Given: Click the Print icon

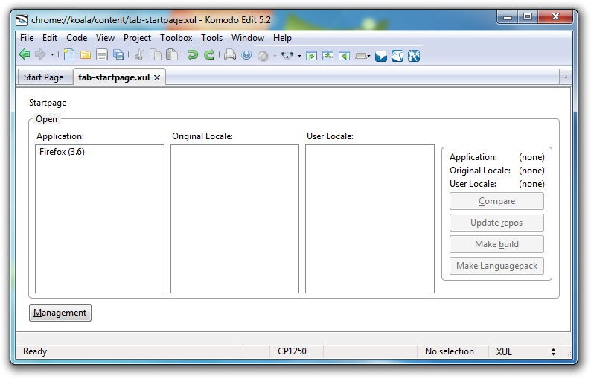Looking at the screenshot, I should (230, 55).
